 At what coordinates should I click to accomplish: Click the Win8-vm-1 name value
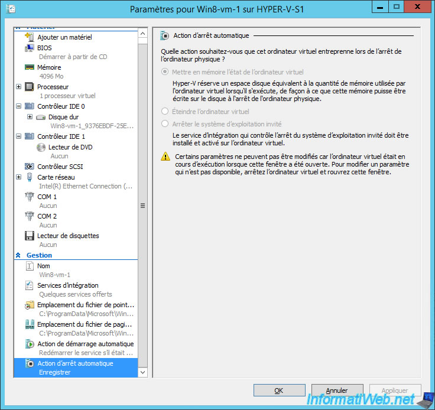tap(54, 275)
